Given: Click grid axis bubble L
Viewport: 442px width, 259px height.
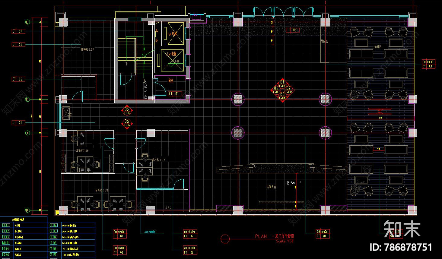Looking at the screenshot, I should pos(27,22).
